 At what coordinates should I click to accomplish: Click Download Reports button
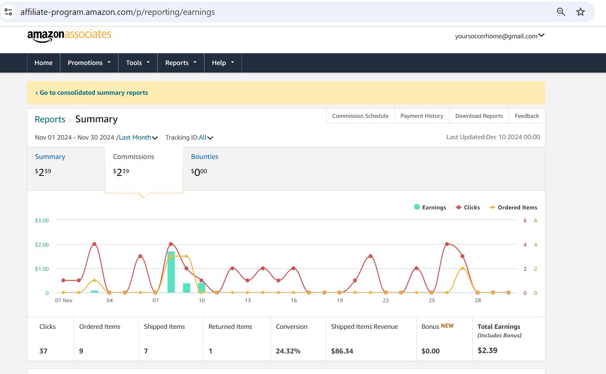point(479,116)
